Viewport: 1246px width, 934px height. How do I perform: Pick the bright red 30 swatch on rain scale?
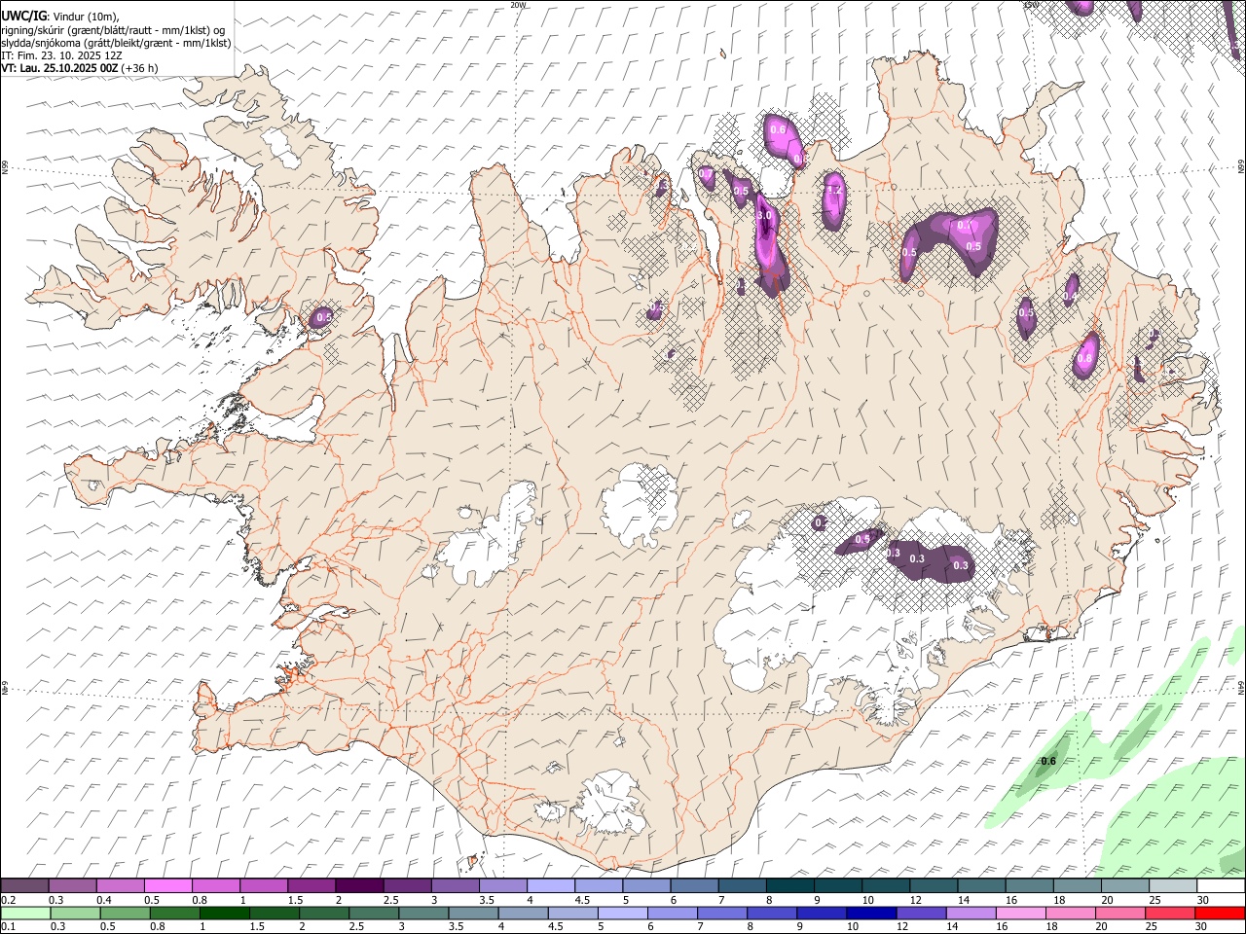pos(1221,913)
